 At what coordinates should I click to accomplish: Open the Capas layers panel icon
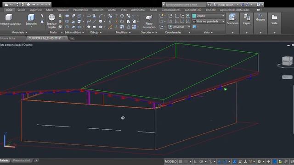pyautogui.click(x=247, y=17)
